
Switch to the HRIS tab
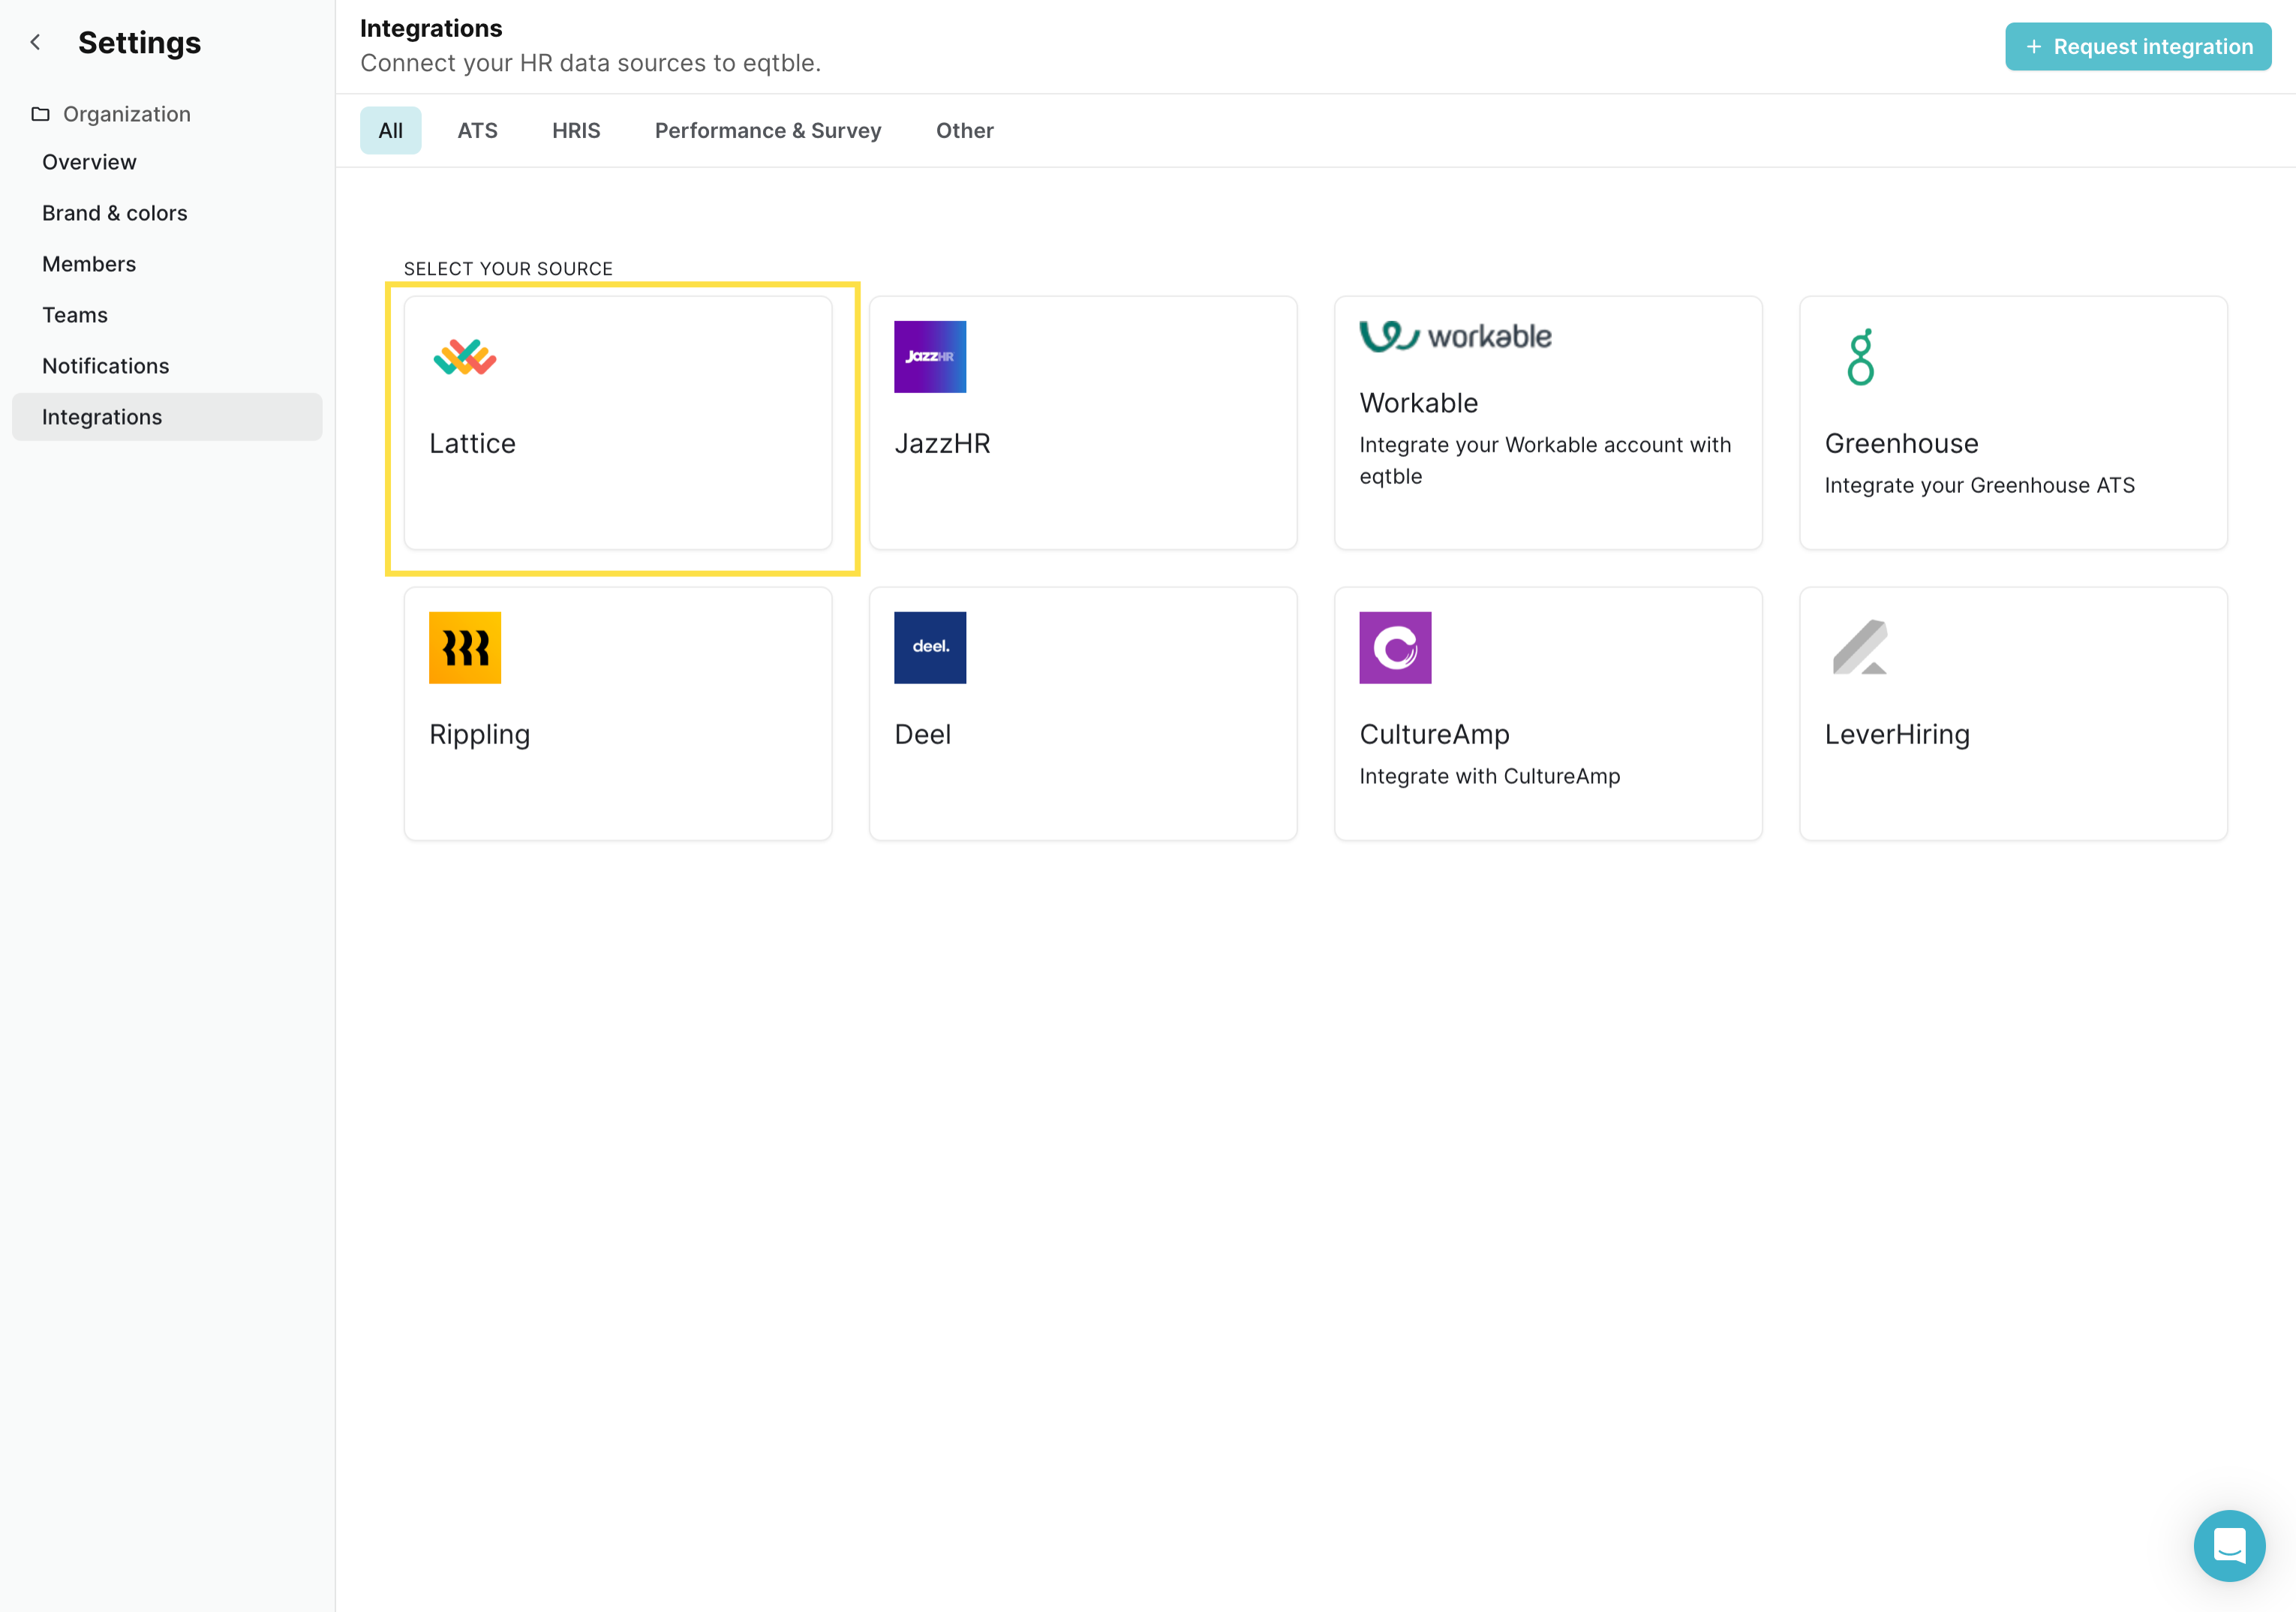576,131
